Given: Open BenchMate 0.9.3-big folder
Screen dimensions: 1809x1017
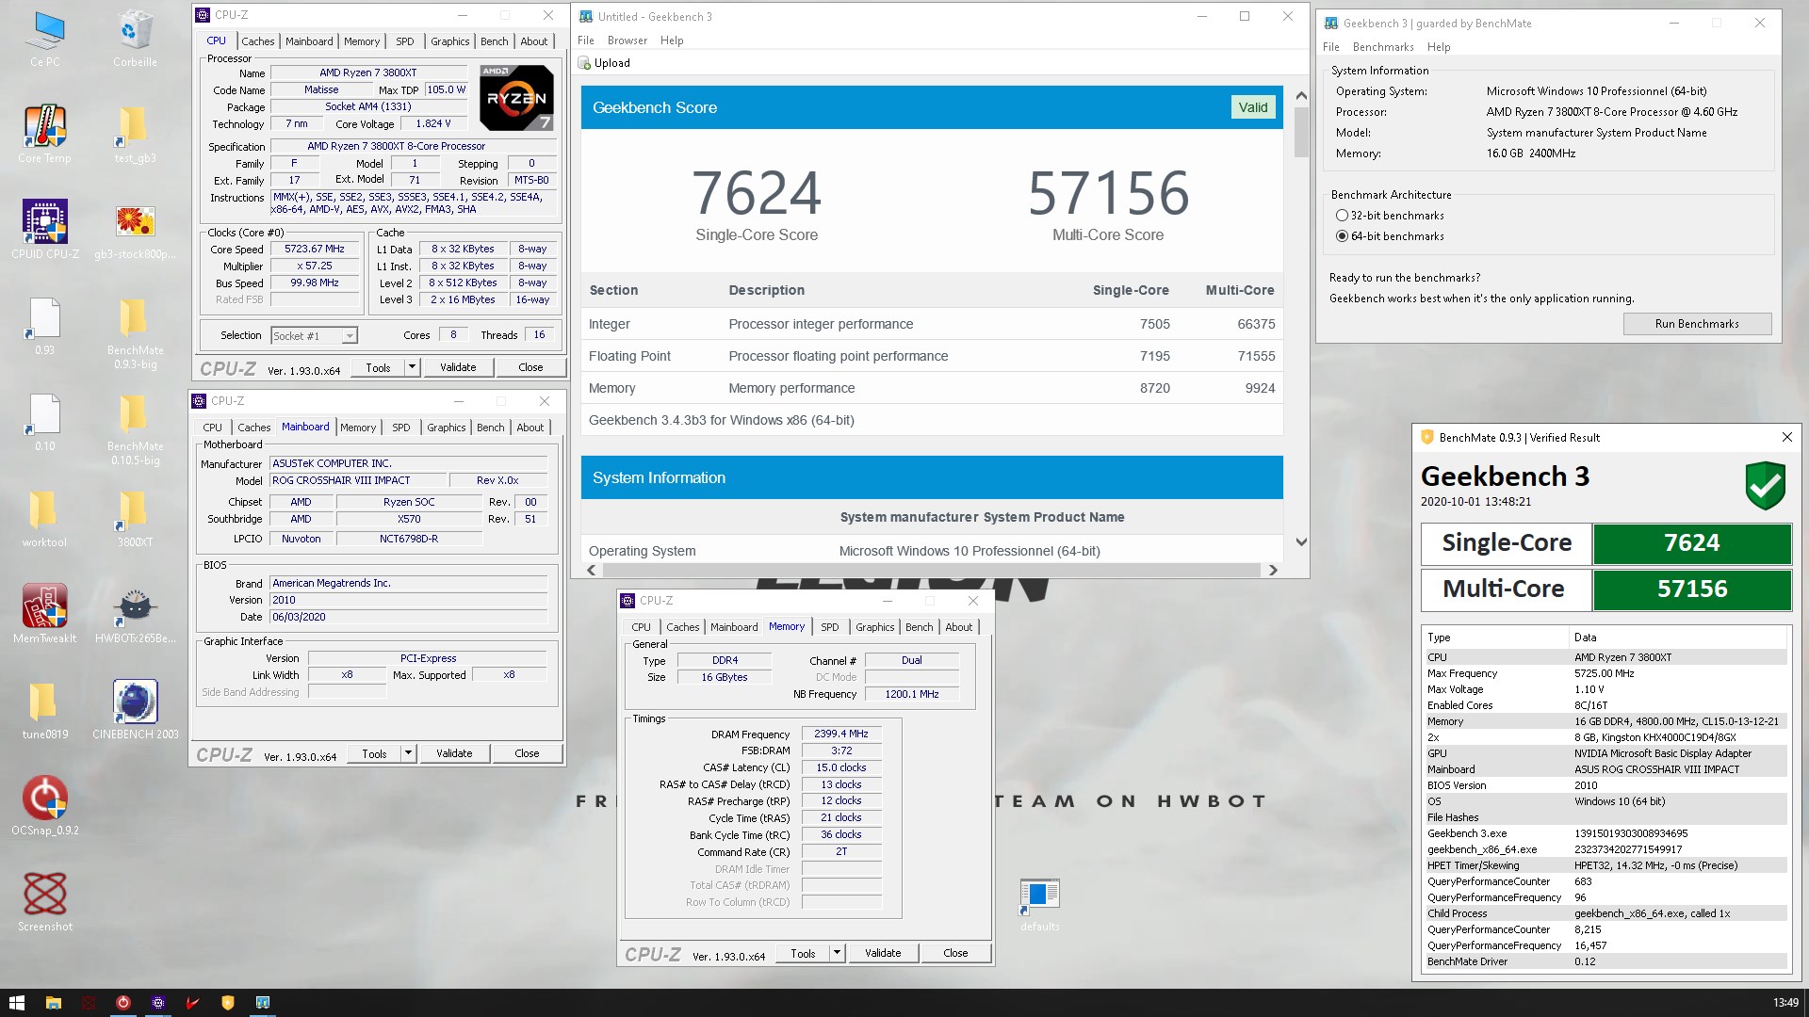Looking at the screenshot, I should [x=135, y=333].
